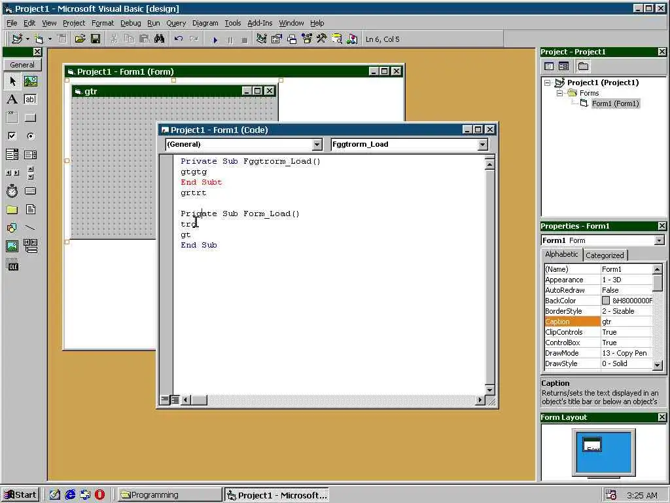Screen dimensions: 670x503
Task: Select the DirListBox control tool
Action: click(x=12, y=209)
